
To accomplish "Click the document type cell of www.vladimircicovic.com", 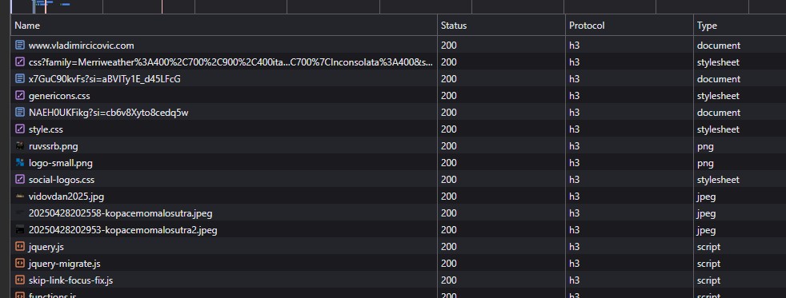I will (718, 46).
